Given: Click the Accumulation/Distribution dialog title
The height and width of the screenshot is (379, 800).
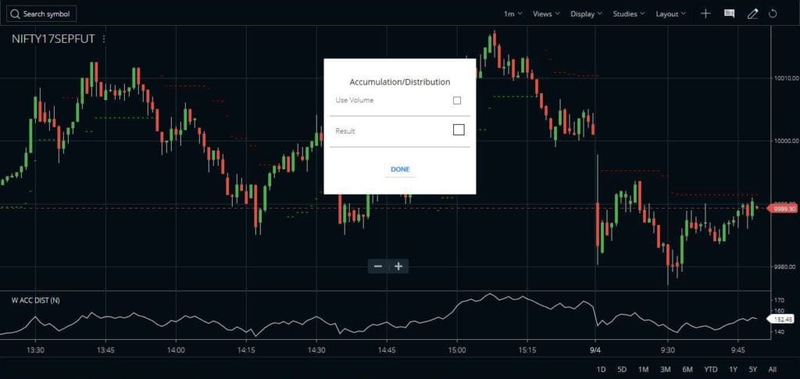Looking at the screenshot, I should click(400, 81).
